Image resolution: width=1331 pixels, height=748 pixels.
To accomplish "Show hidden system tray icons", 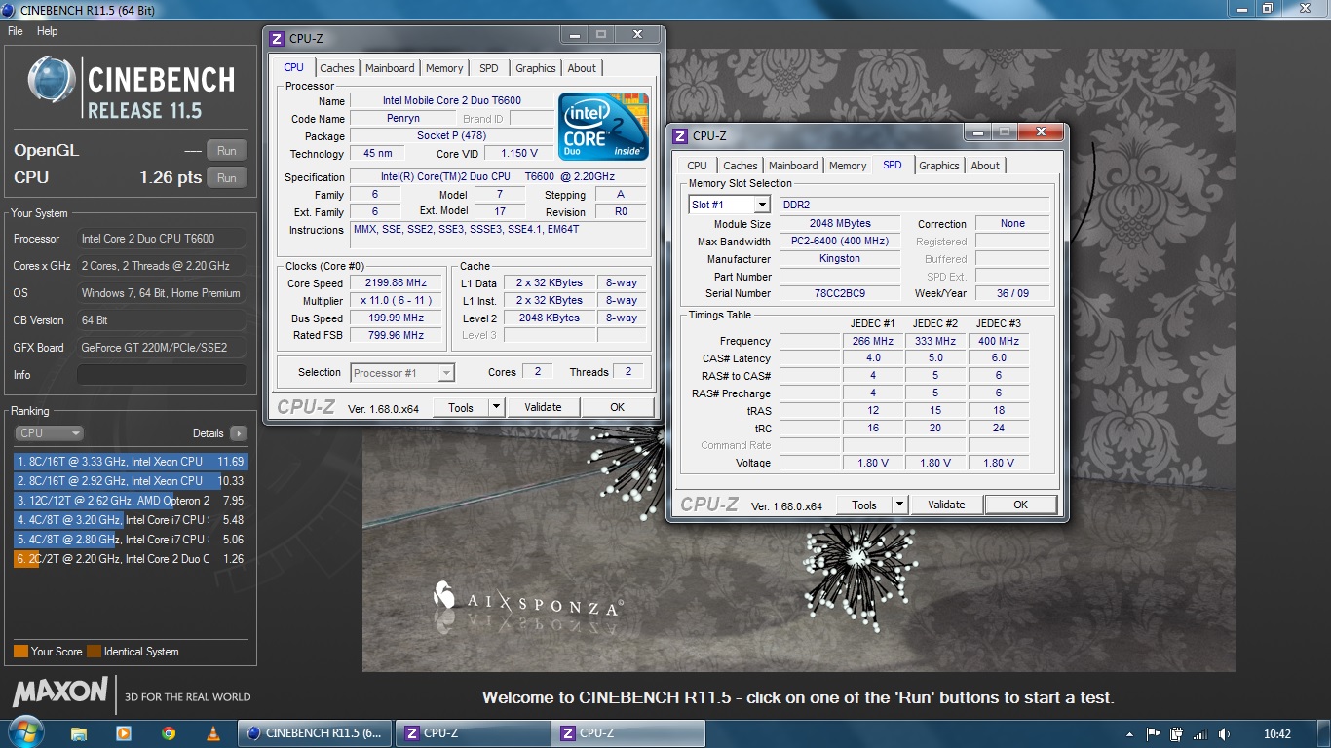I will 1130,734.
